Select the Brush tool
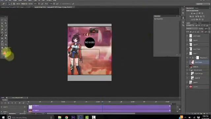 coord(6,29)
